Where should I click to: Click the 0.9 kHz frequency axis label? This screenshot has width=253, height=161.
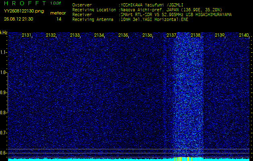click(x=3, y=93)
